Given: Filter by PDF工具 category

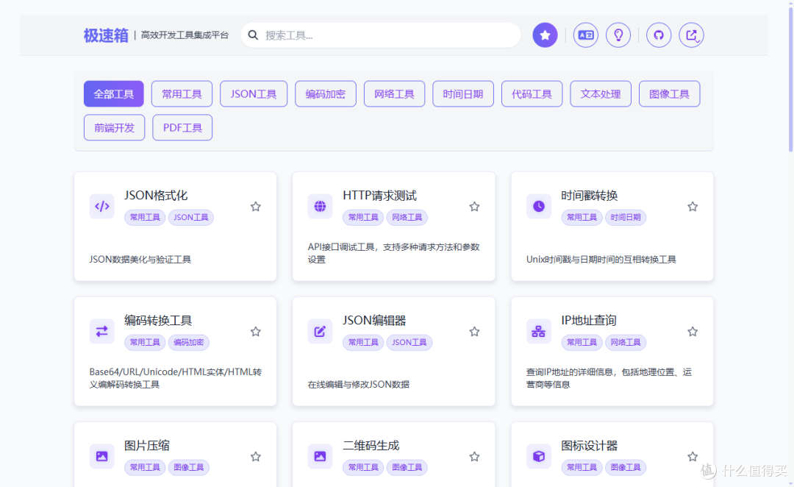Looking at the screenshot, I should [182, 128].
